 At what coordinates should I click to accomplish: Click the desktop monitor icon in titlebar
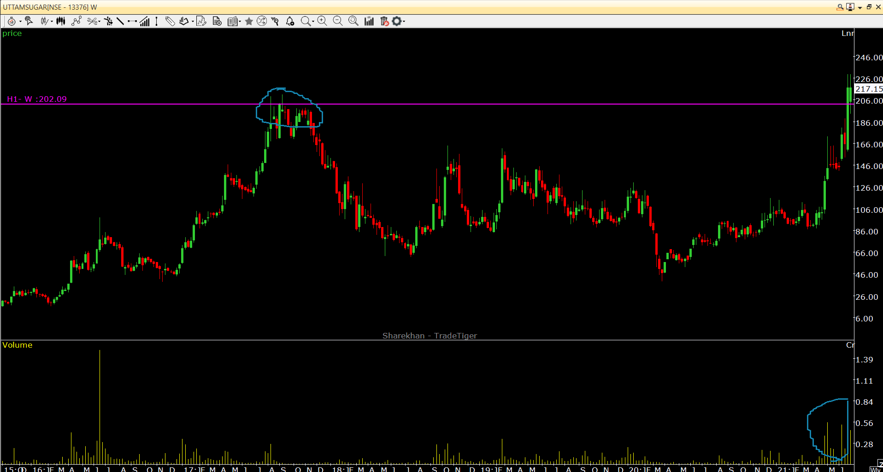point(850,7)
